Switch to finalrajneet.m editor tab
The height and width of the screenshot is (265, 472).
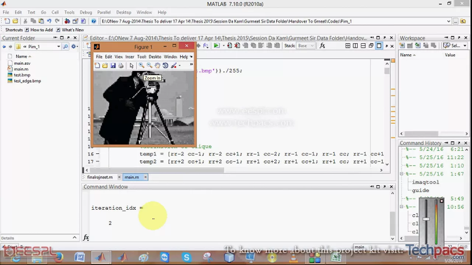[x=100, y=177]
